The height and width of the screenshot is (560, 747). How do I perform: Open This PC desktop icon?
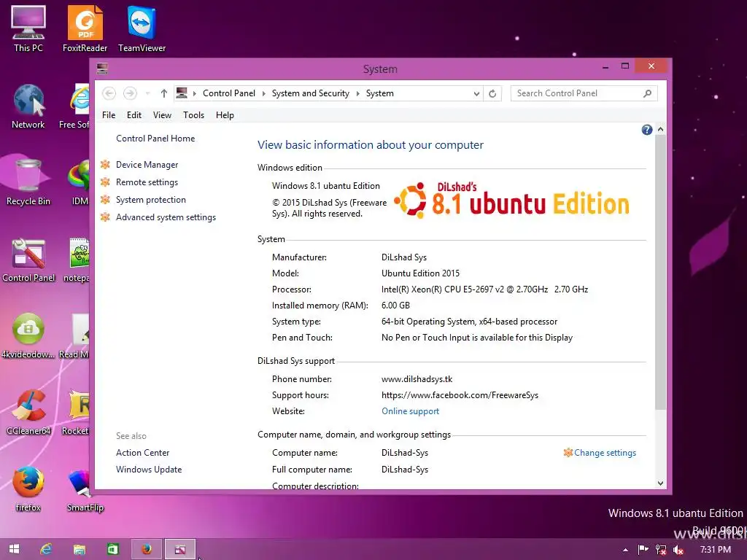pyautogui.click(x=28, y=28)
